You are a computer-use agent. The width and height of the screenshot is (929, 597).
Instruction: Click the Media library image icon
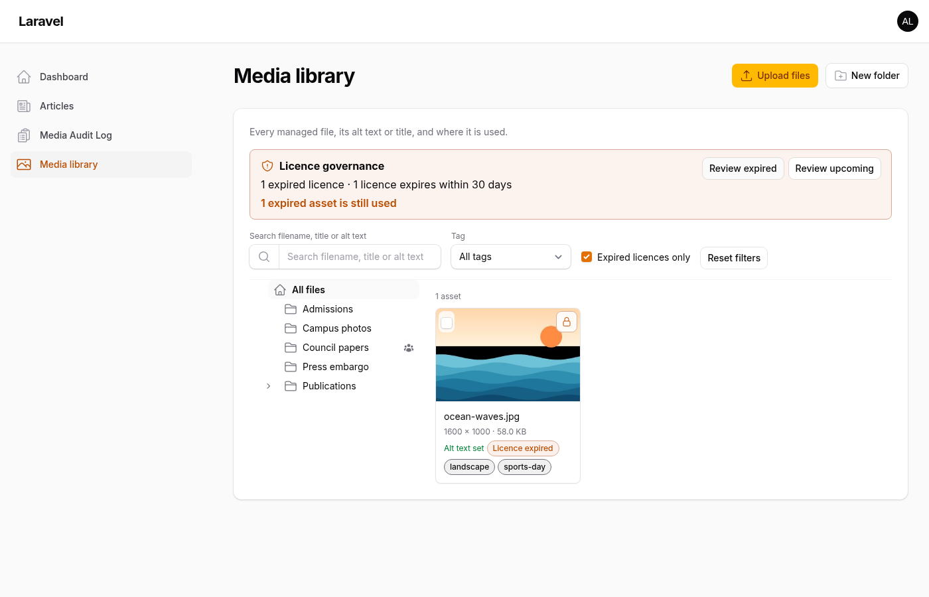point(24,165)
